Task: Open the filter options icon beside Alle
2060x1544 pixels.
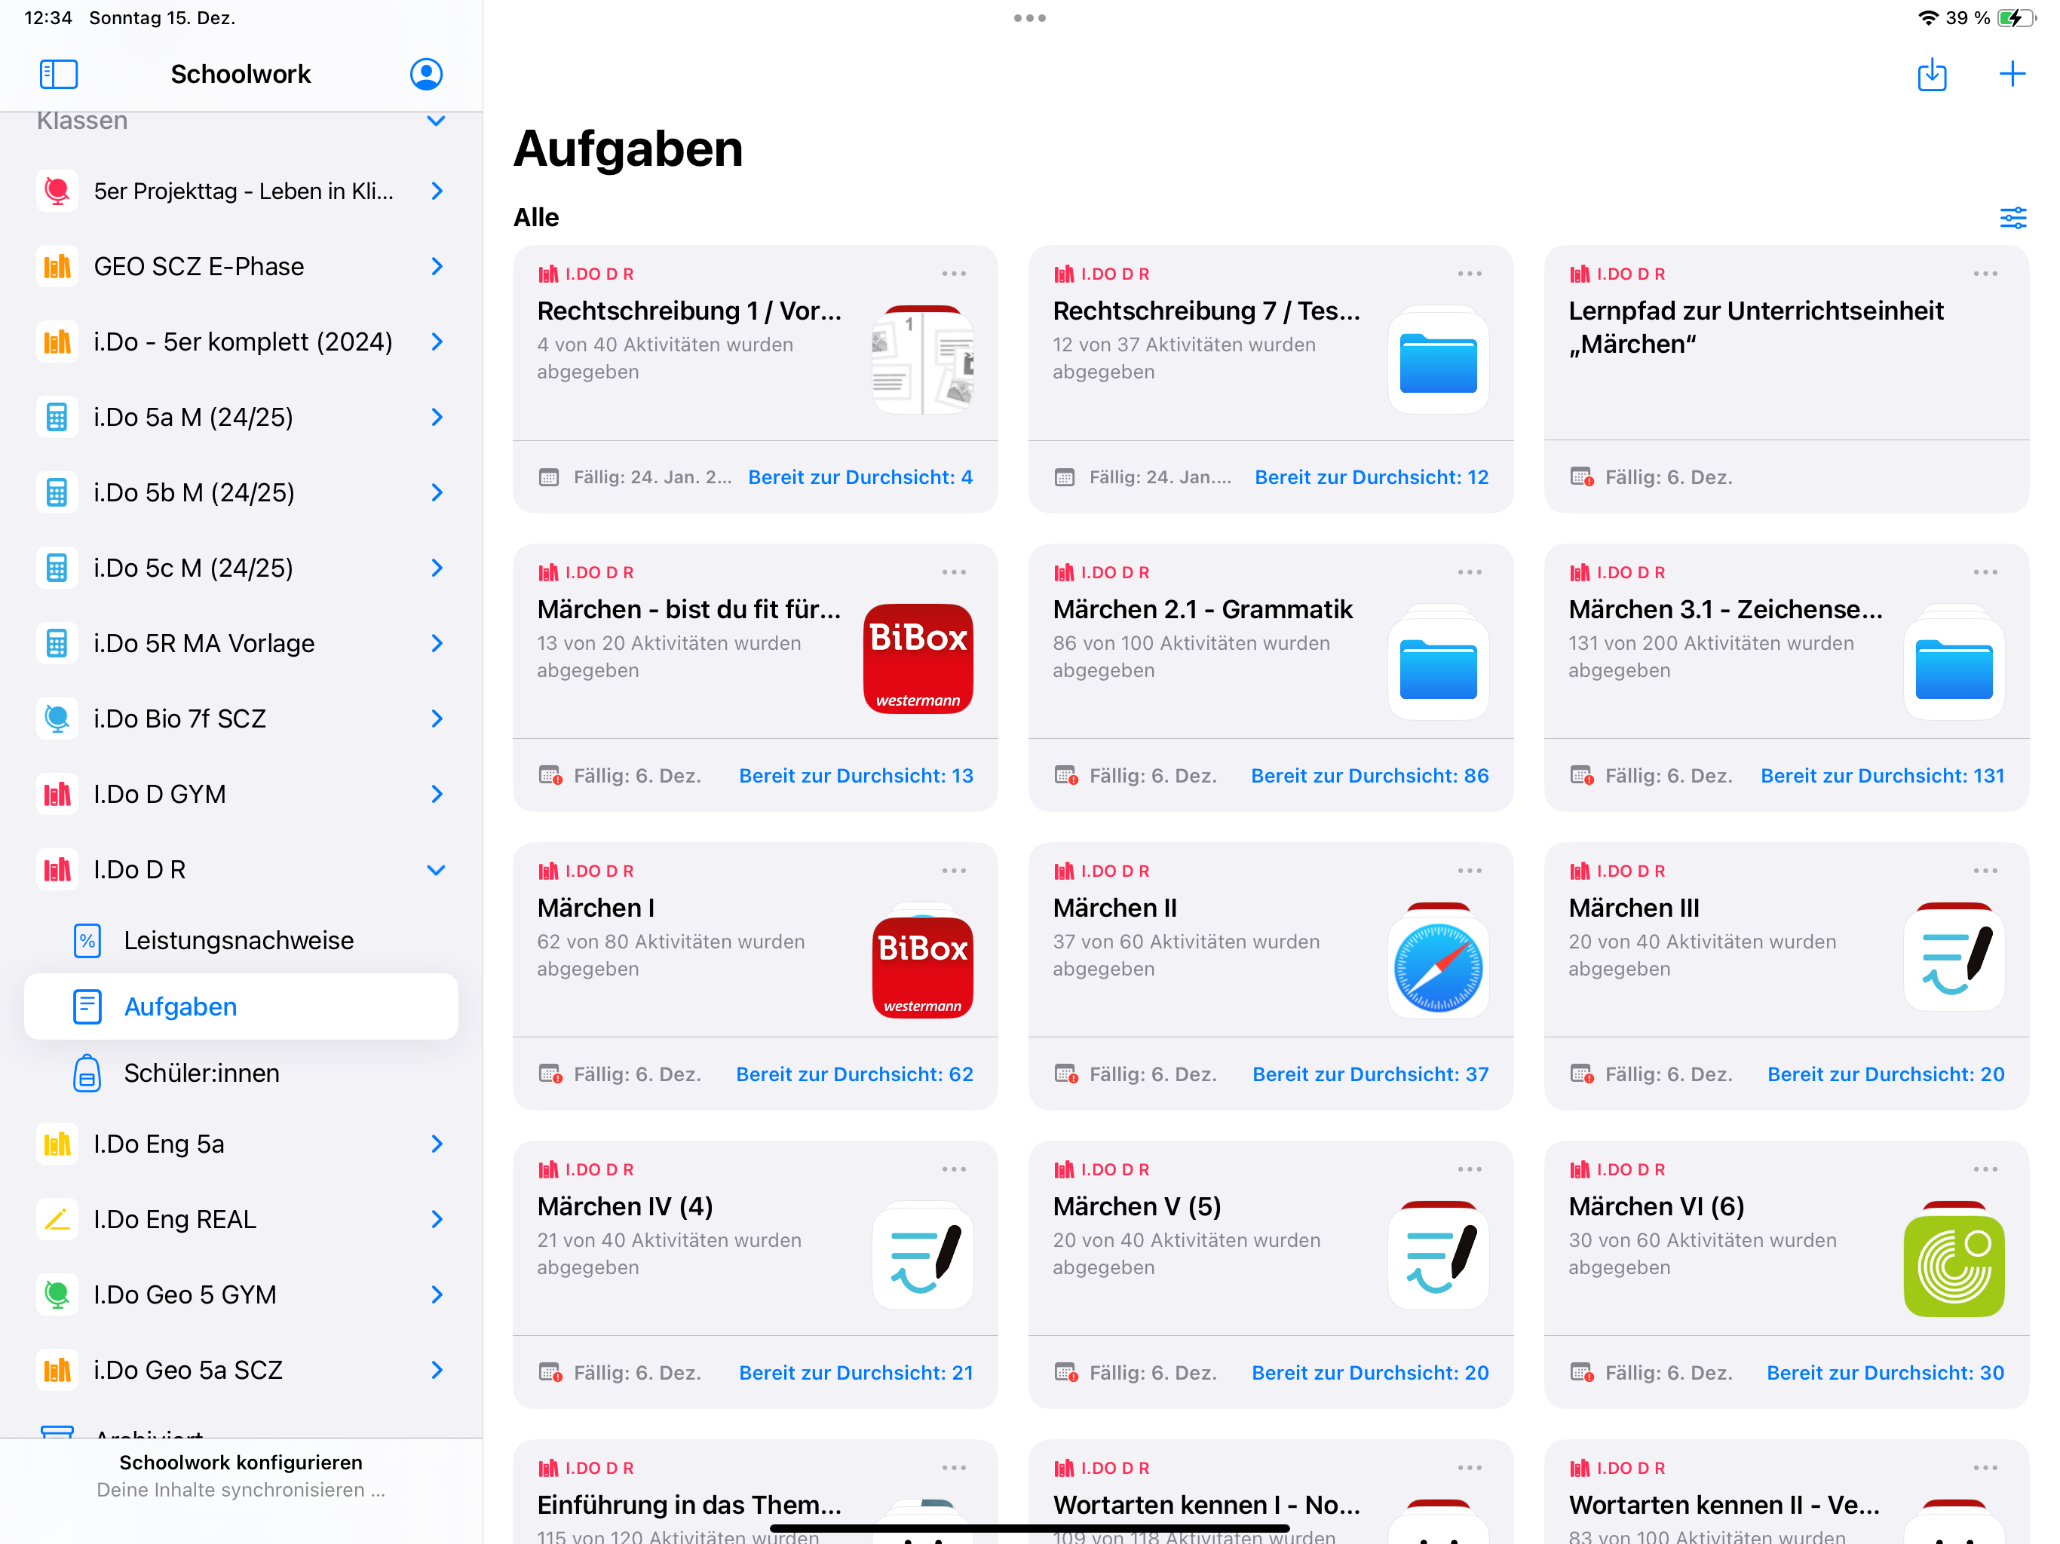Action: (2012, 218)
